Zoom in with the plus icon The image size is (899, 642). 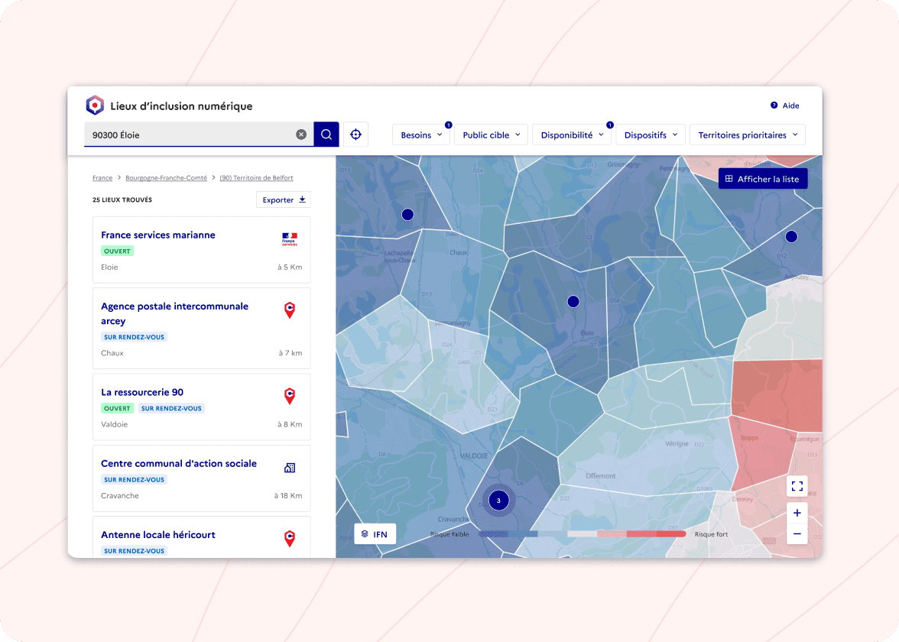coord(797,513)
